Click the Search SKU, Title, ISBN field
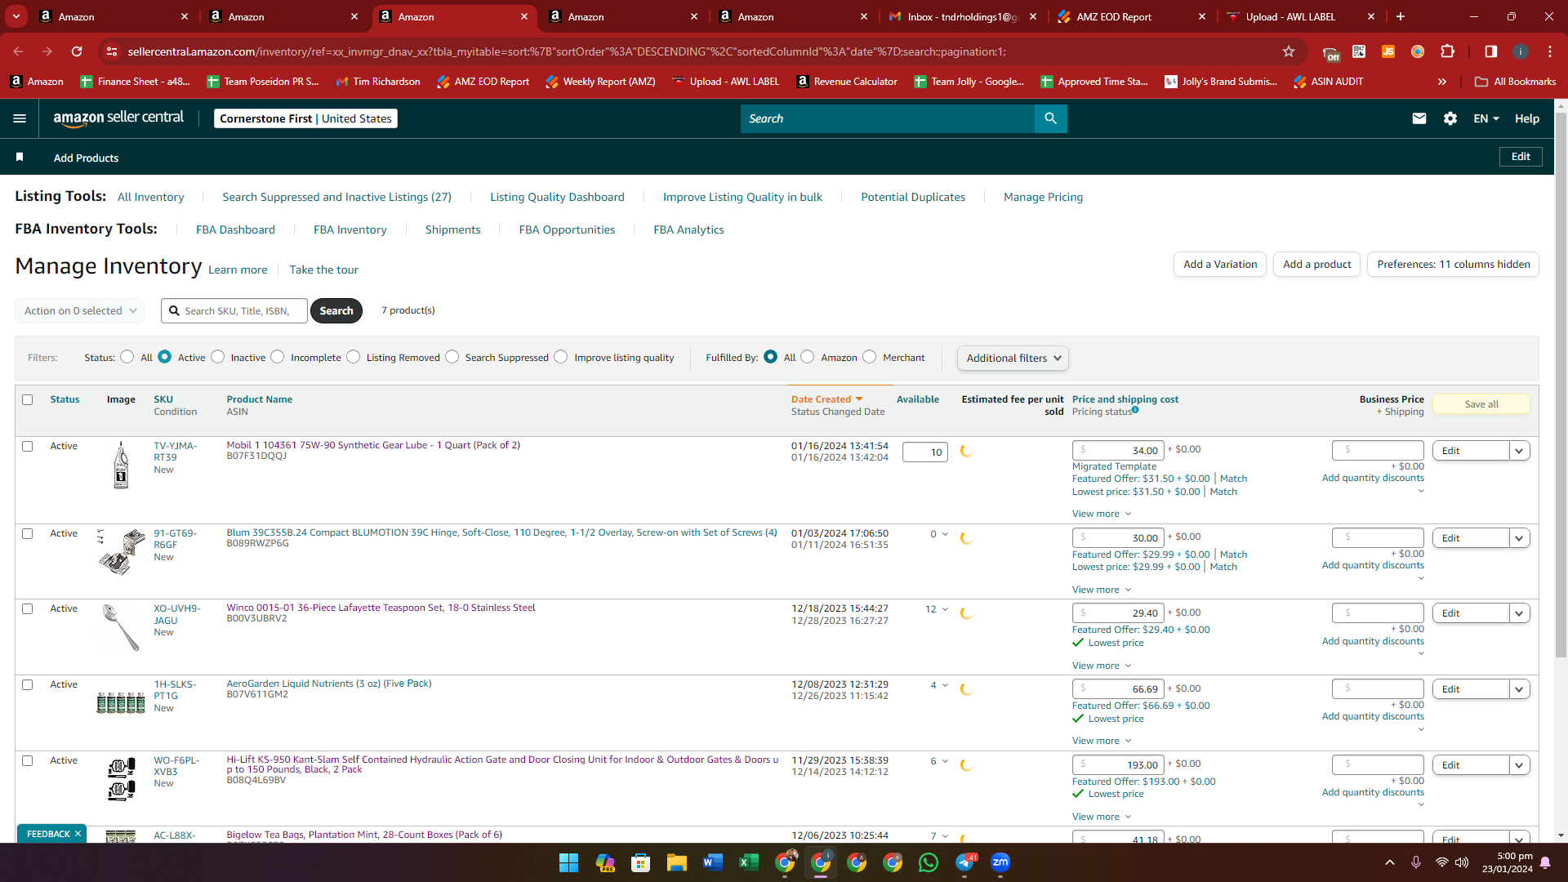The image size is (1568, 882). [234, 311]
